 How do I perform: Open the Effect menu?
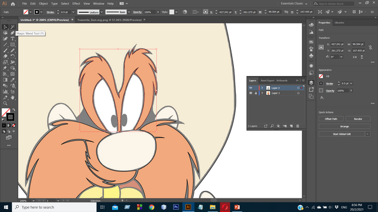pos(76,4)
